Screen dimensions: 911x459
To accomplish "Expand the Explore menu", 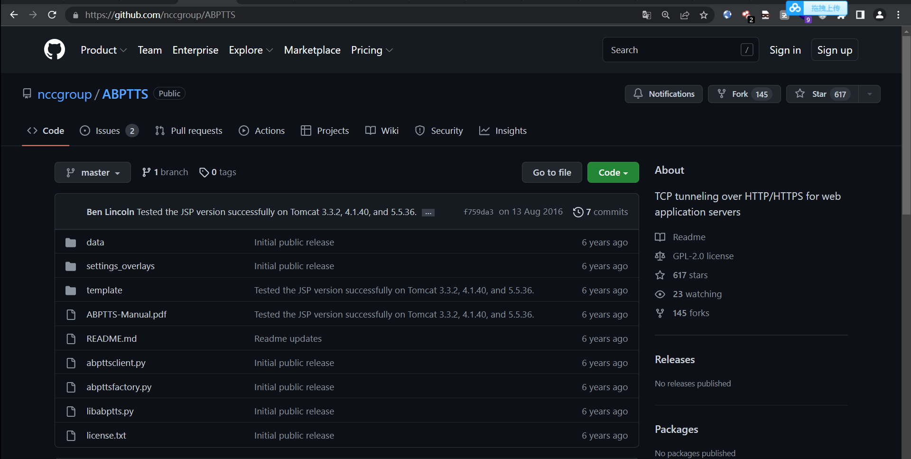I will point(251,50).
